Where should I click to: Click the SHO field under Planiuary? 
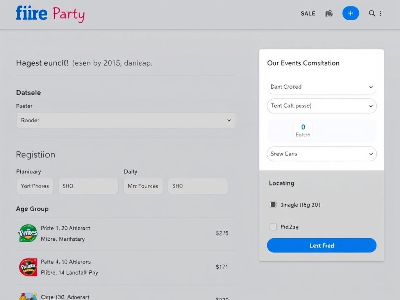click(88, 186)
